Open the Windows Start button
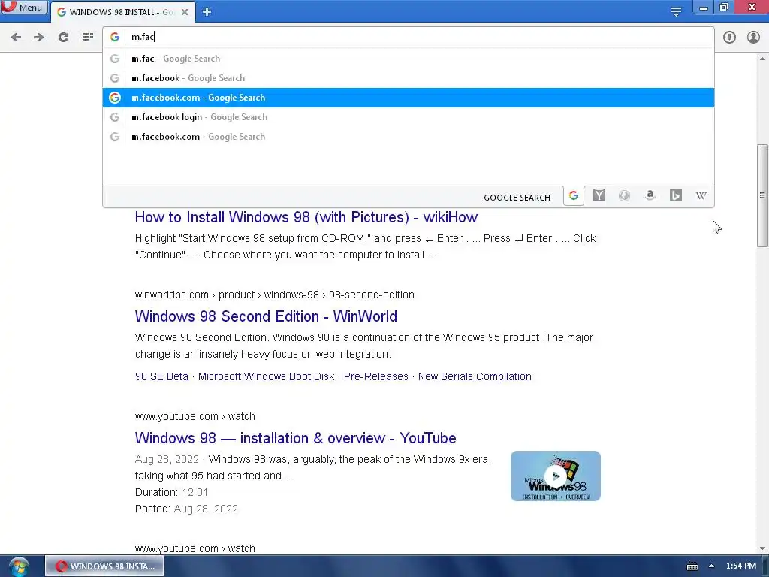The height and width of the screenshot is (577, 769). click(x=19, y=566)
